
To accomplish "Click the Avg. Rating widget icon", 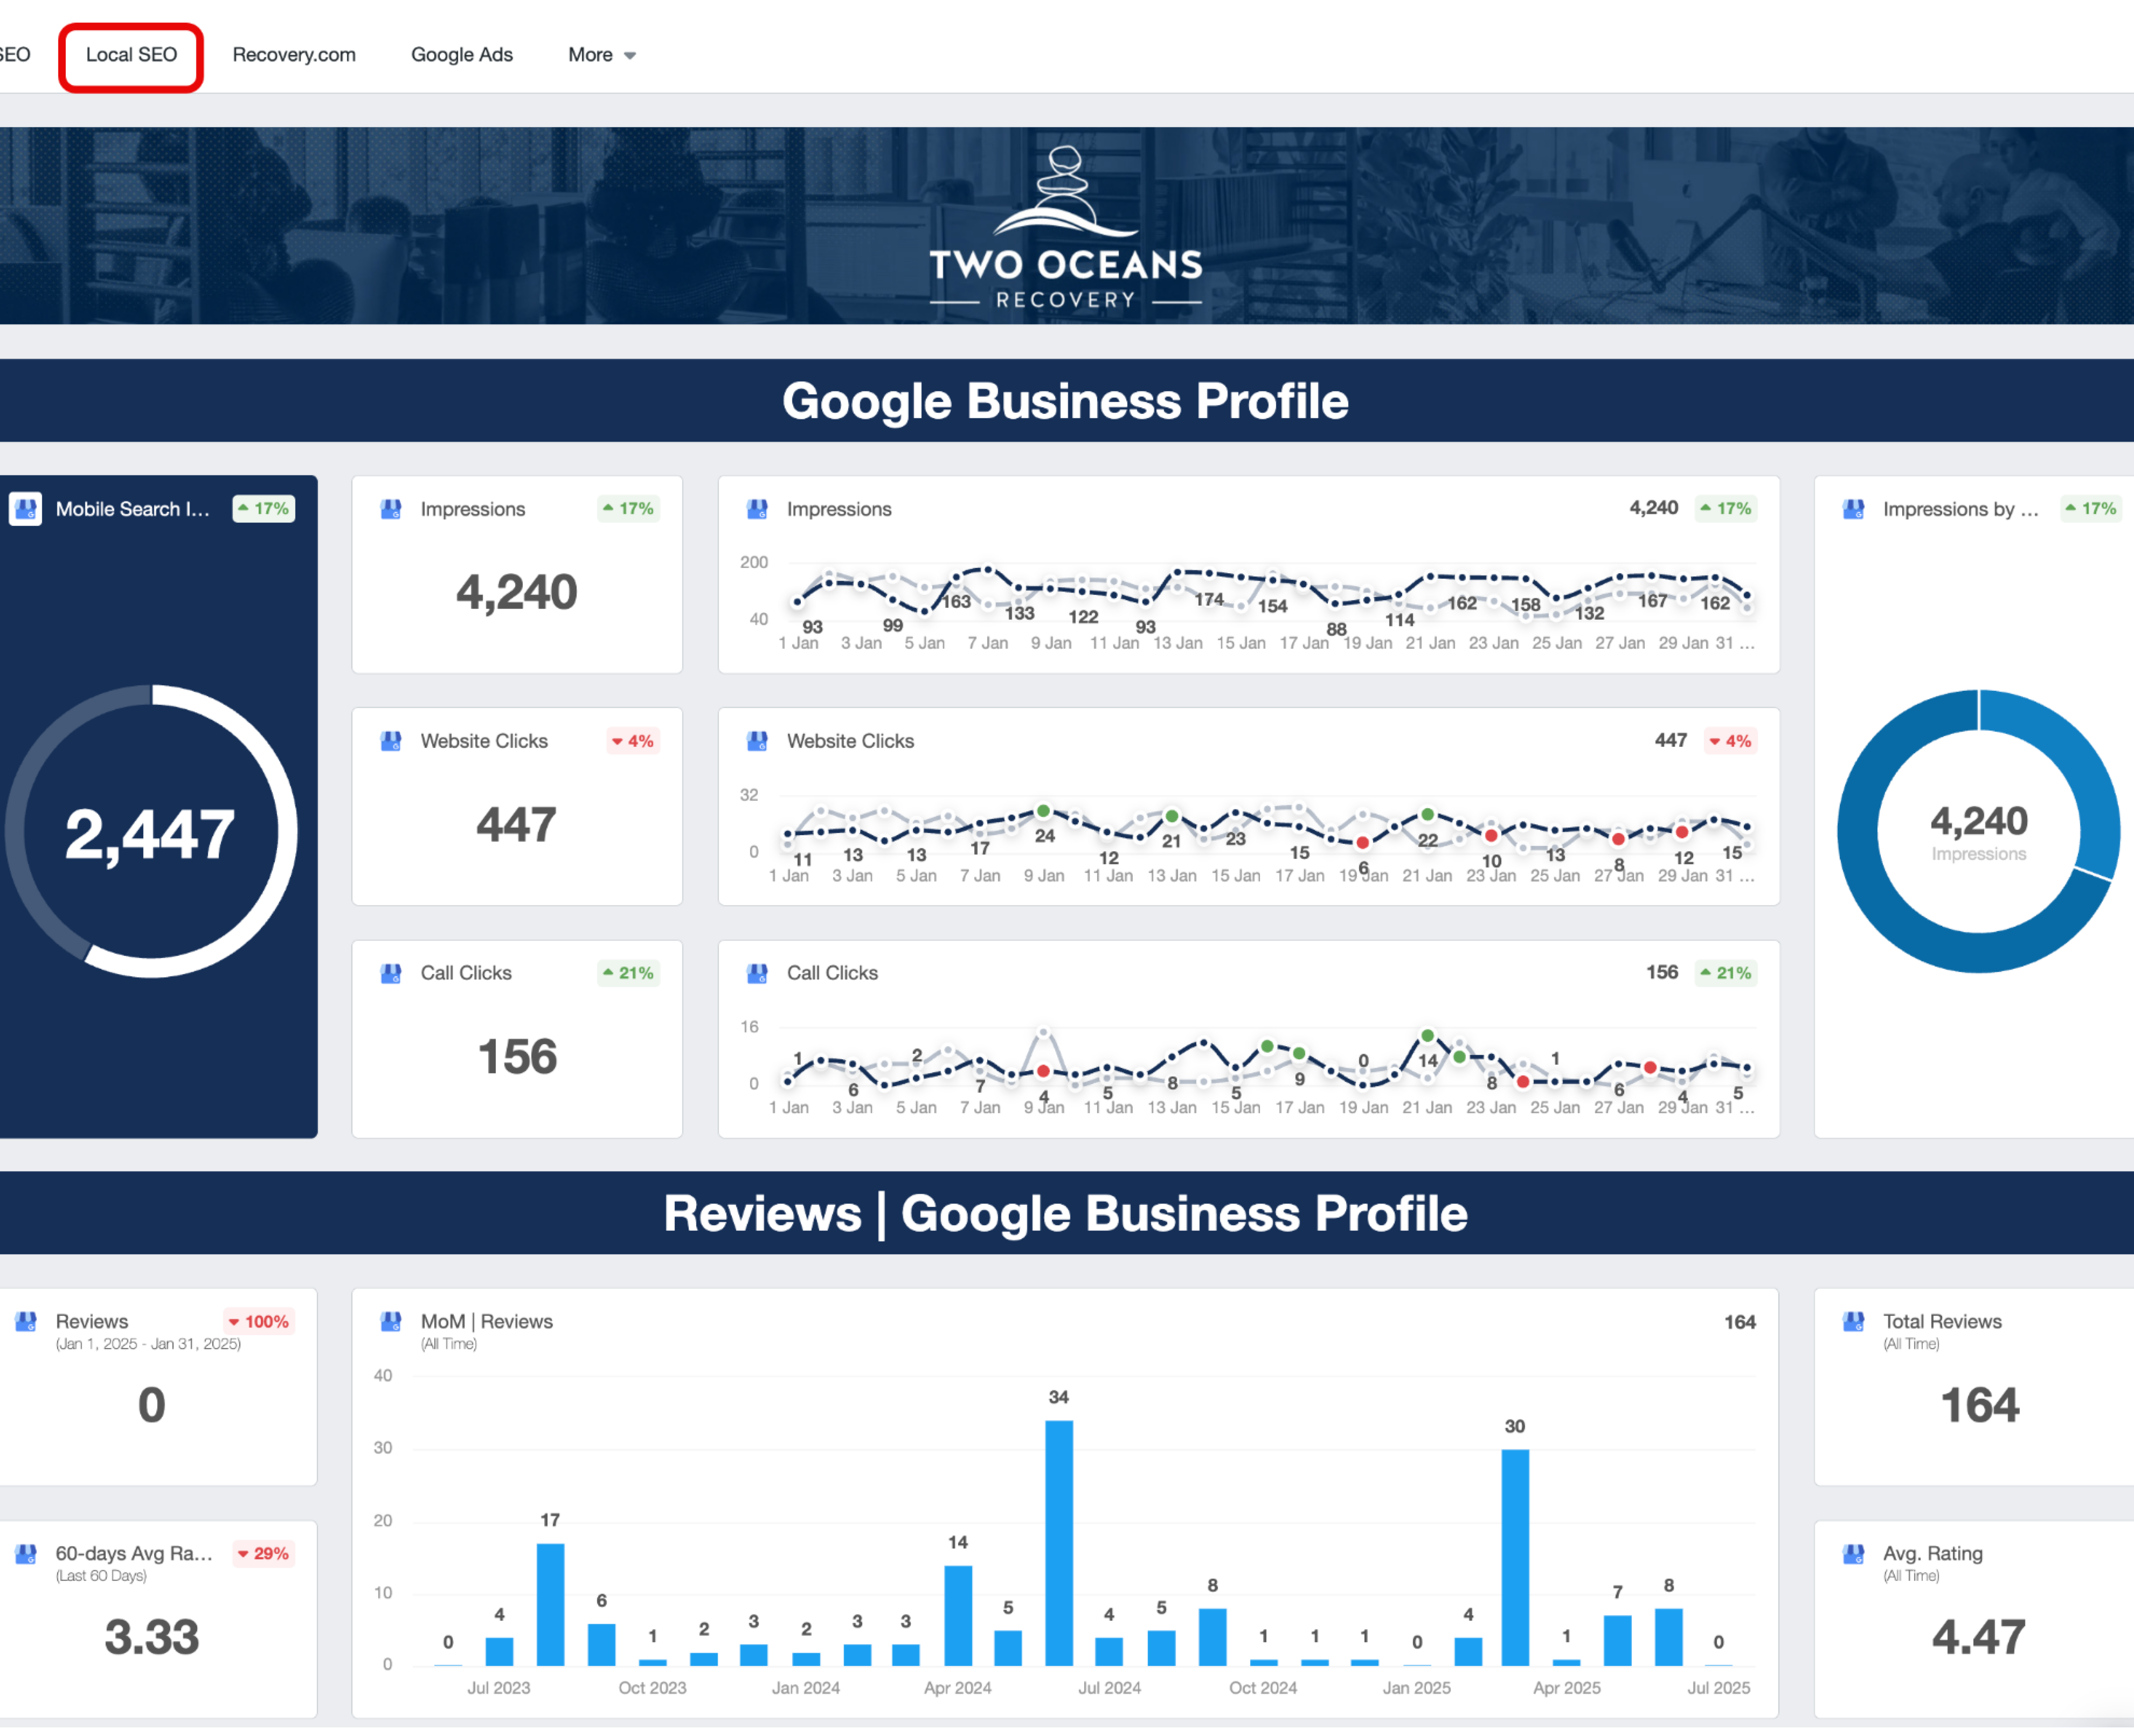I will point(1853,1553).
